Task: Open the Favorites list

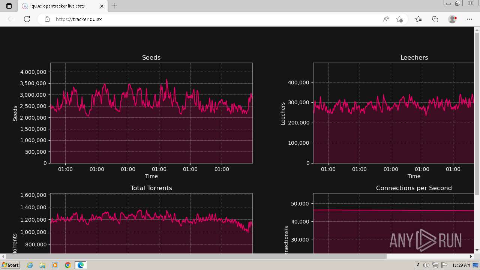Action: click(418, 19)
